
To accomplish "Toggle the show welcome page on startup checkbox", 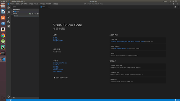I will click(x=54, y=78).
